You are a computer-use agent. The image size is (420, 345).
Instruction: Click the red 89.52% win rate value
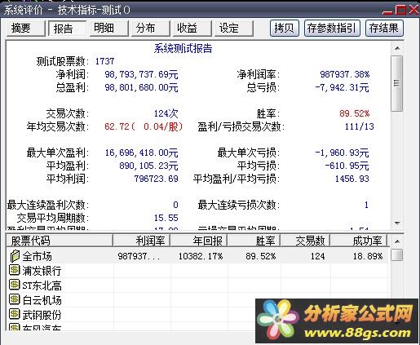355,113
